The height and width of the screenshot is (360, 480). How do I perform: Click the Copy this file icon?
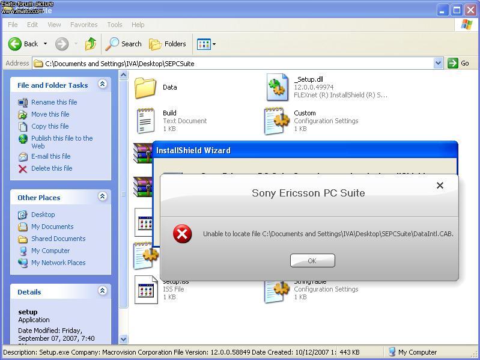tap(23, 126)
